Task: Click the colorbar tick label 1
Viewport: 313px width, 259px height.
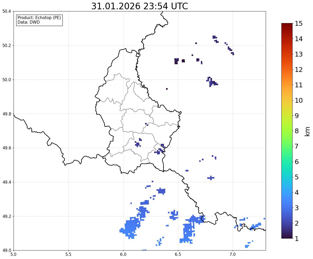Action: [297, 239]
